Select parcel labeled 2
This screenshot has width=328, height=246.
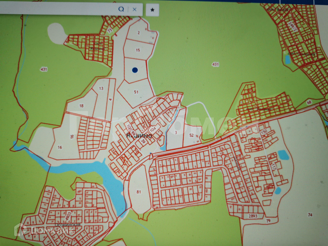tap(139, 33)
